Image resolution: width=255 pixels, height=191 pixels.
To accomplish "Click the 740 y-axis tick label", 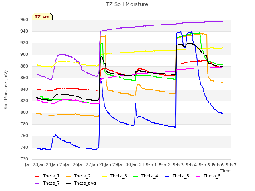I will [24, 148].
